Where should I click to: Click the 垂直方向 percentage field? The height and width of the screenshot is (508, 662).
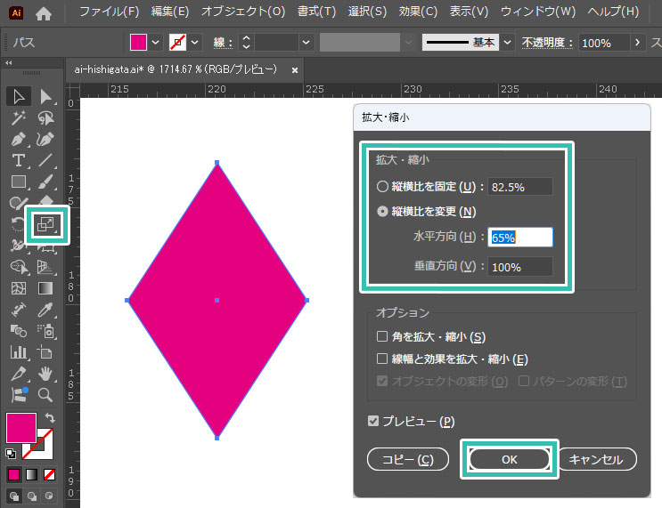(520, 266)
